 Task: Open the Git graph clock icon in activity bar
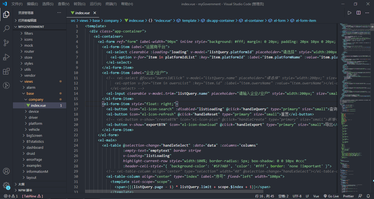click(x=6, y=85)
